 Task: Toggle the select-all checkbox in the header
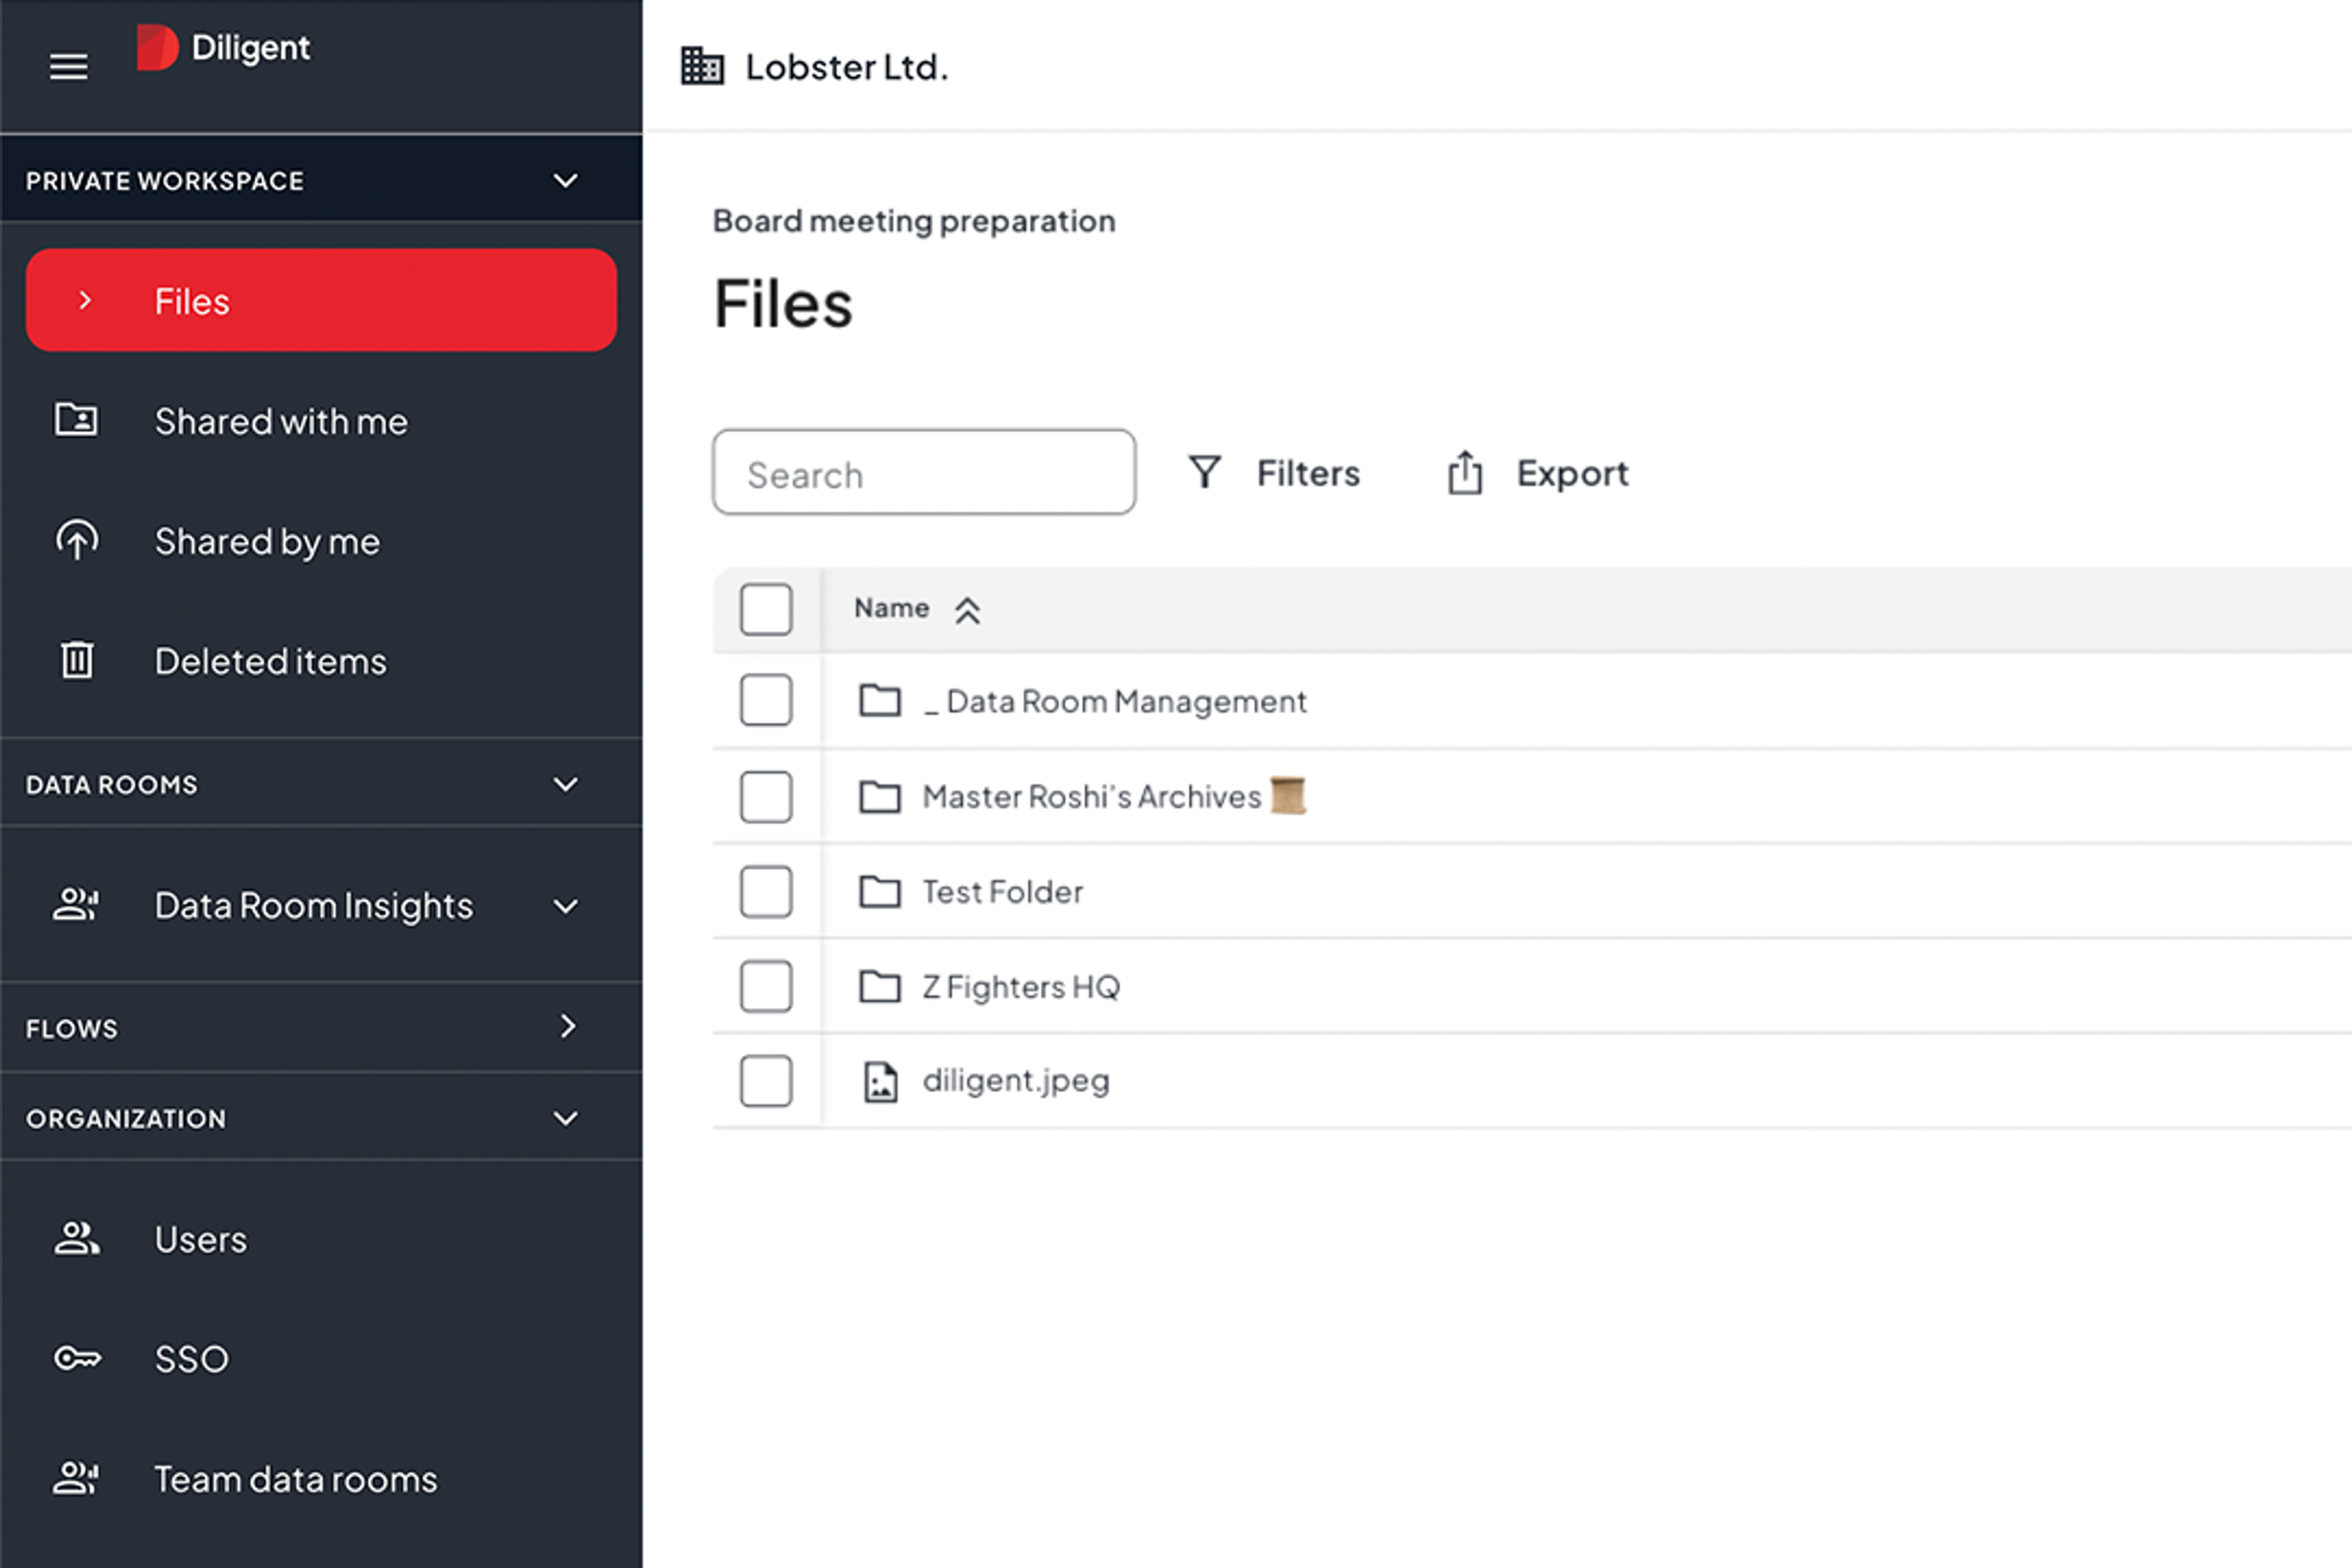coord(766,609)
